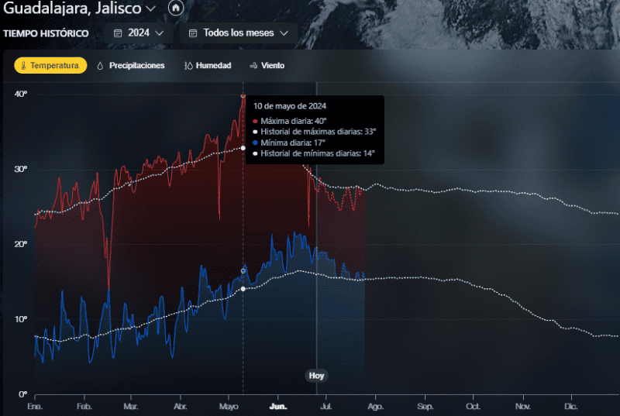Image resolution: width=620 pixels, height=416 pixels.
Task: Click the Jun. month label on the axis
Action: (278, 406)
